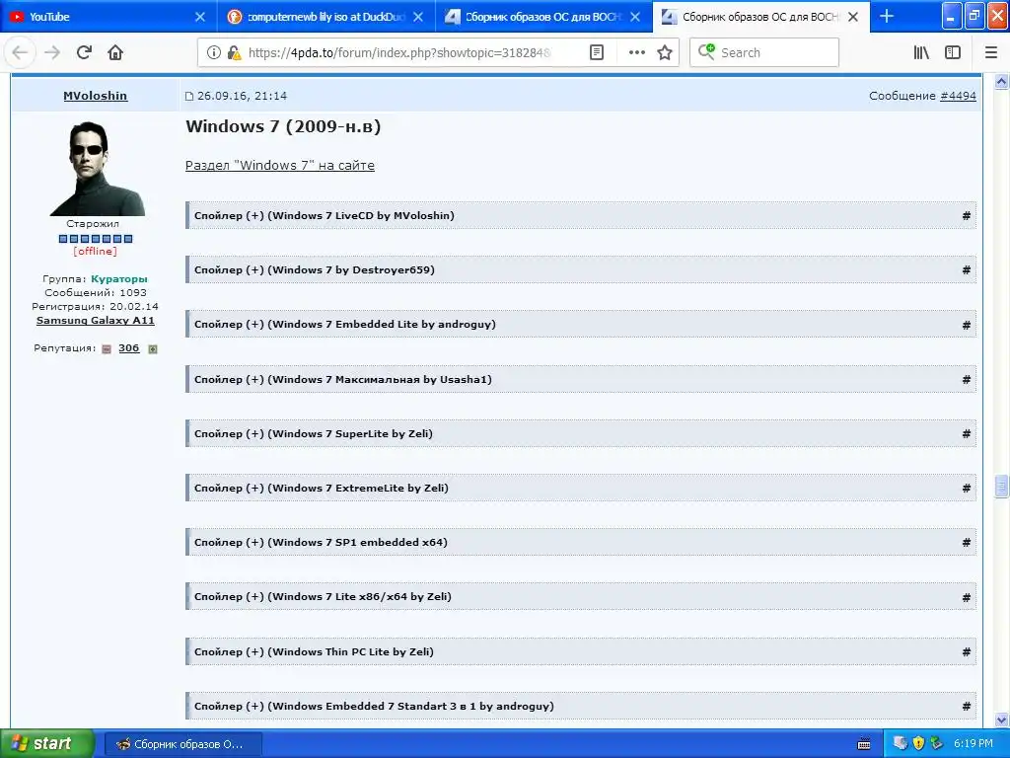Click the green plus reputation icon
Viewport: 1010px width, 758px height.
pos(153,349)
